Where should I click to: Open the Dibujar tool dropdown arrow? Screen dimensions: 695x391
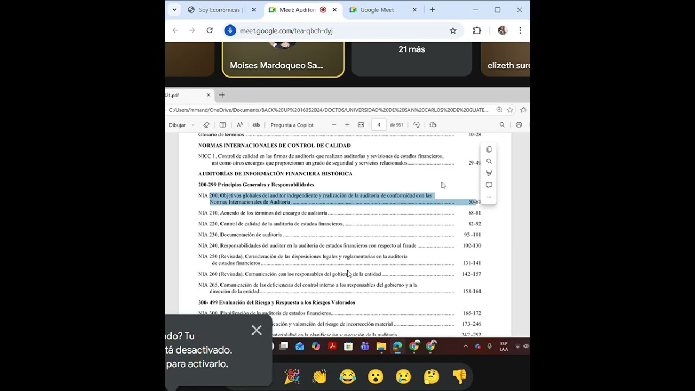click(193, 125)
